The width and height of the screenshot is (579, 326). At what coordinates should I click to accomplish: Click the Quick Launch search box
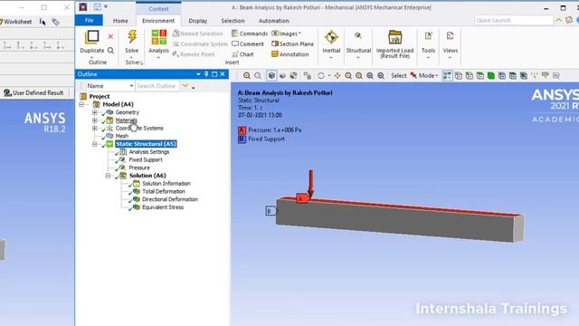point(514,20)
